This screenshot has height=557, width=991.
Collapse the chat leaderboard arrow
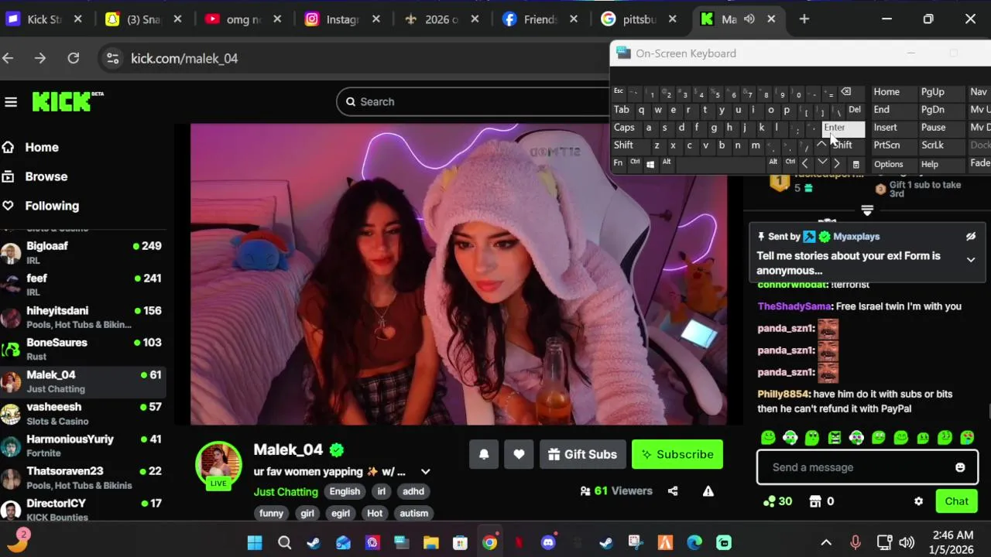click(x=867, y=210)
